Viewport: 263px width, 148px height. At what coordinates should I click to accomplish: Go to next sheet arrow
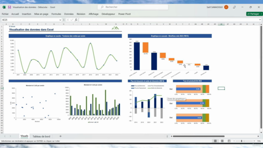[10, 136]
